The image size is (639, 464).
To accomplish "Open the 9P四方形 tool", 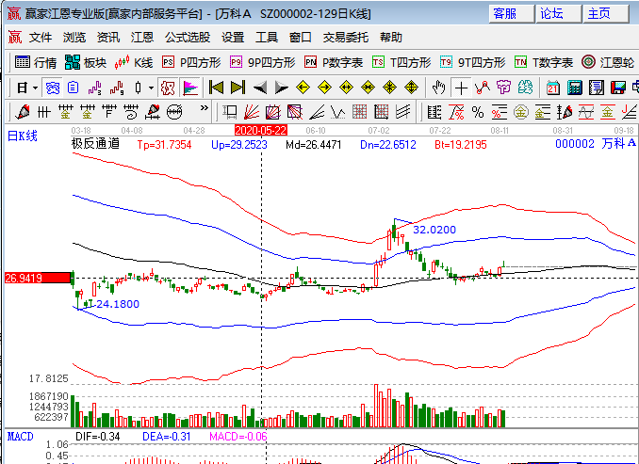I will (x=262, y=62).
